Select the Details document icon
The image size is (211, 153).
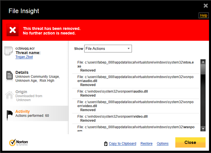click(x=10, y=76)
